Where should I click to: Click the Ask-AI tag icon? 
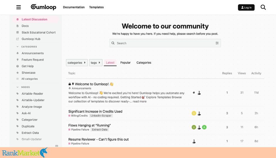click(x=17, y=113)
